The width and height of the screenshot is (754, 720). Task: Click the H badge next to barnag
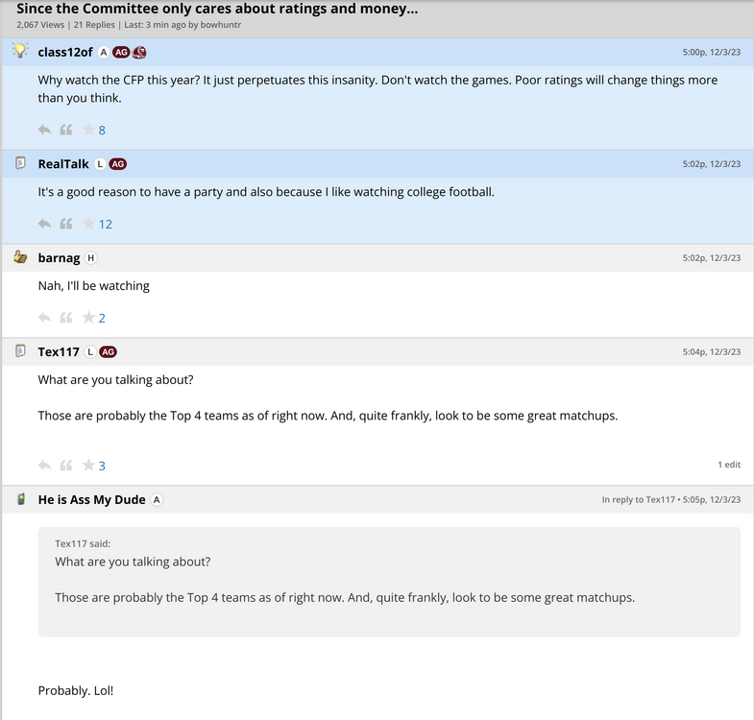tap(91, 258)
